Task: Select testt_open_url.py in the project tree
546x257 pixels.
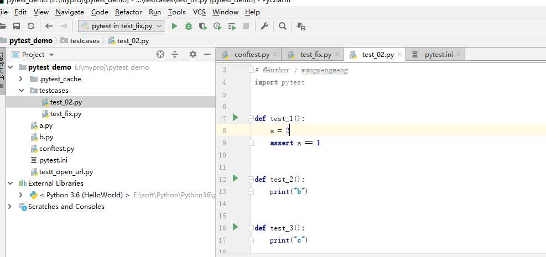Action: click(66, 172)
